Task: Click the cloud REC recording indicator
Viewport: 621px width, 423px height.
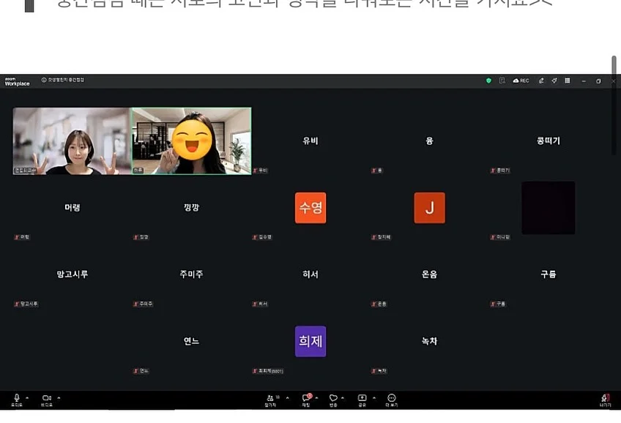Action: pyautogui.click(x=521, y=81)
